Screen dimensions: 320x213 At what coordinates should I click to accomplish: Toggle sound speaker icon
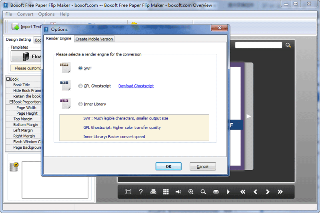coord(178,191)
